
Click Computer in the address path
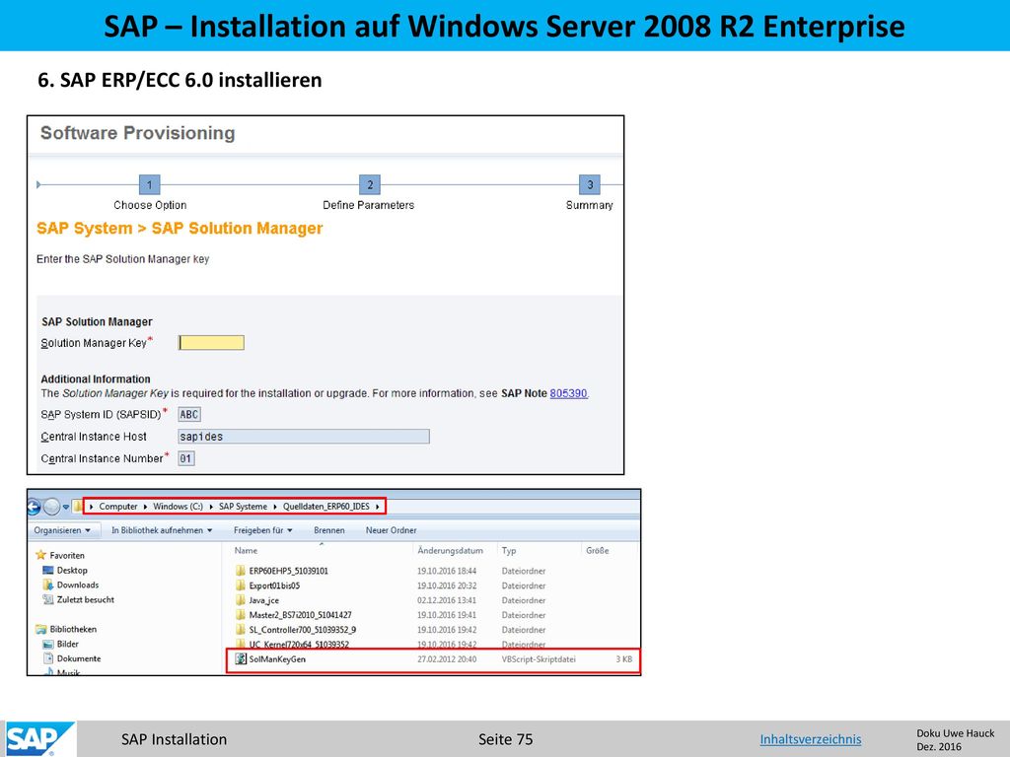point(118,507)
